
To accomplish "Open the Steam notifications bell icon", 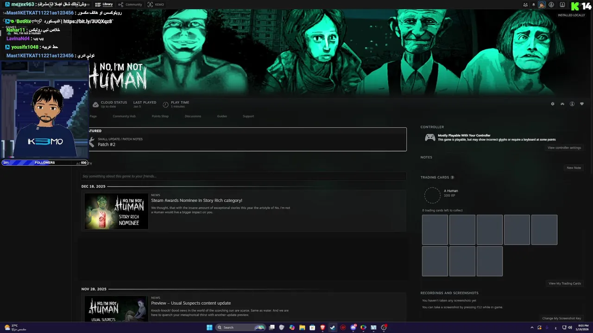I will tap(533, 5).
